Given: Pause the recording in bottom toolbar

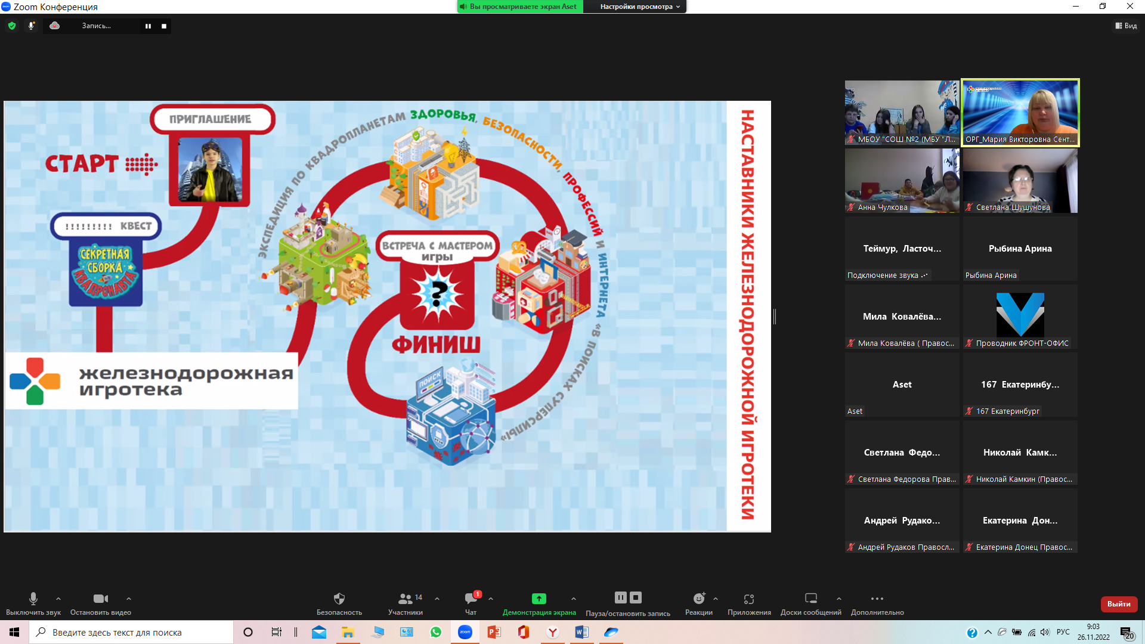Looking at the screenshot, I should (x=620, y=597).
